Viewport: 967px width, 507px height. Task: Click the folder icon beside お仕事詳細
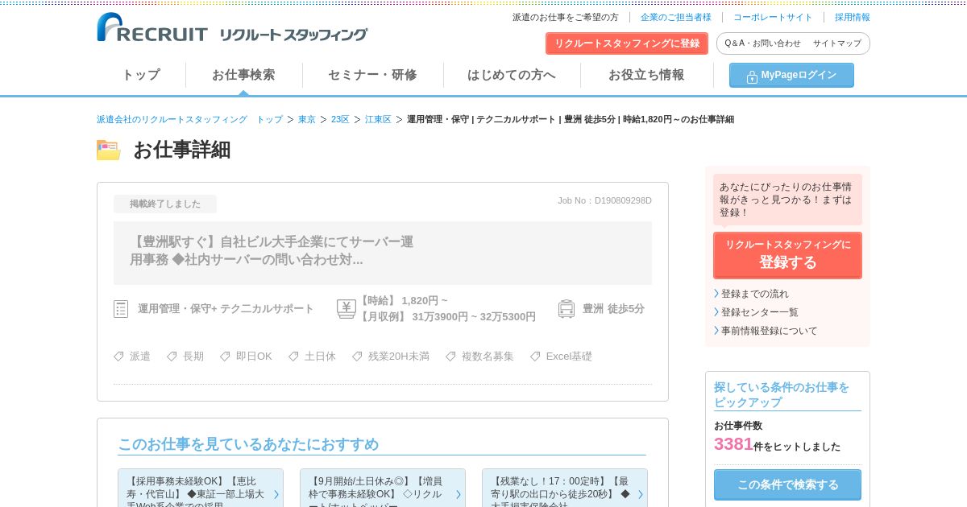pos(109,150)
